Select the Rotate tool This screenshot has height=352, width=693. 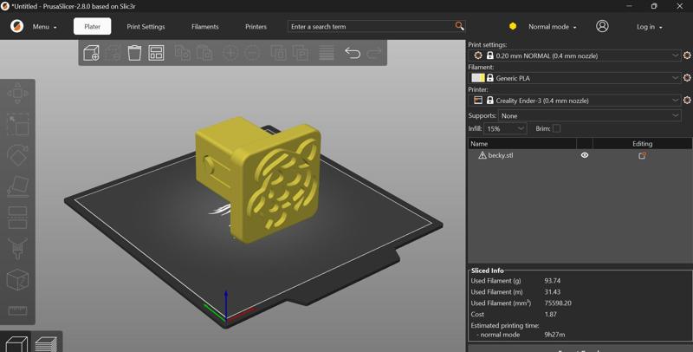[x=17, y=155]
